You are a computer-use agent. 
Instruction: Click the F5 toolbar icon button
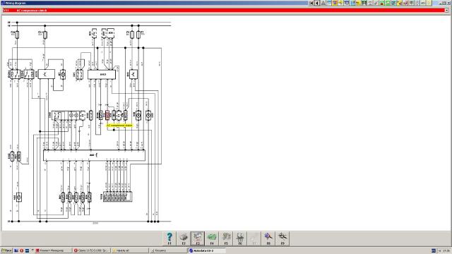pos(226,238)
